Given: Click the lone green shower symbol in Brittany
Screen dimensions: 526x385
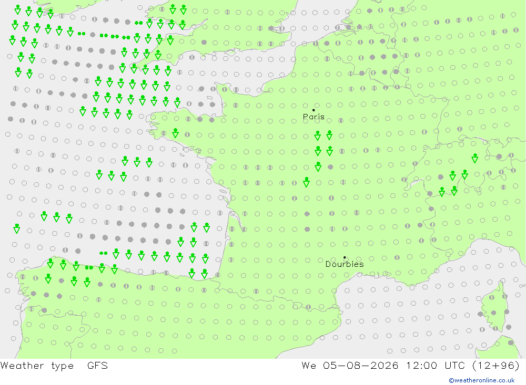Looking at the screenshot, I should tap(175, 133).
